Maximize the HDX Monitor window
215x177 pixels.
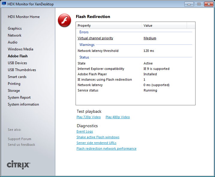199,4
